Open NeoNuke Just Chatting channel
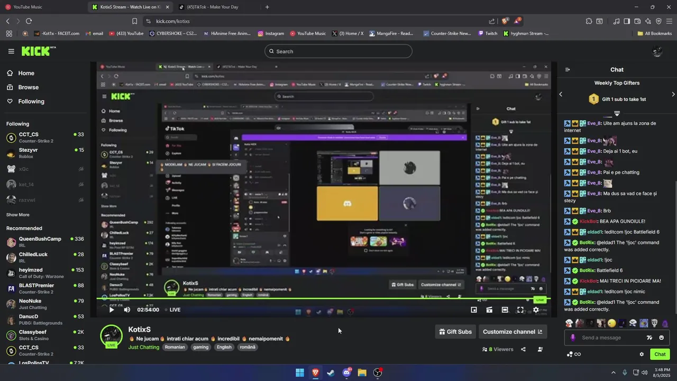Viewport: 677px width, 381px height. pyautogui.click(x=45, y=304)
